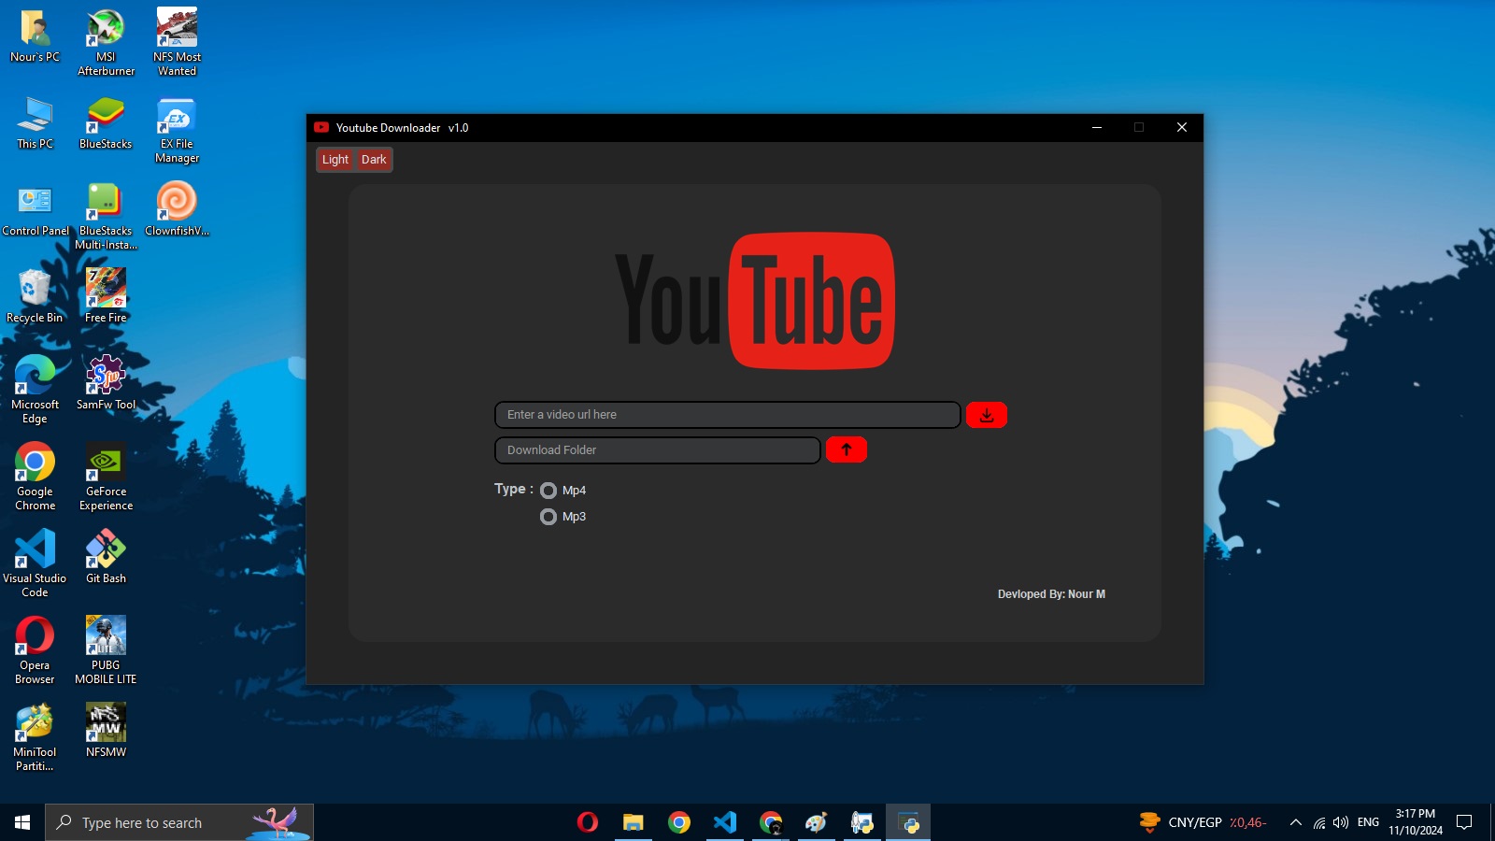Select the Nour's PC desktop icon
1495x841 pixels.
click(x=35, y=37)
